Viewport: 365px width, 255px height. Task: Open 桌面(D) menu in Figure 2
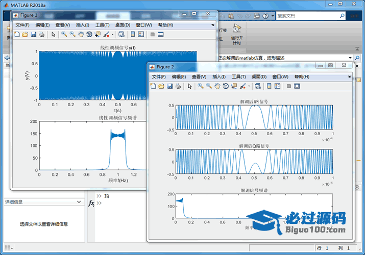259,76
